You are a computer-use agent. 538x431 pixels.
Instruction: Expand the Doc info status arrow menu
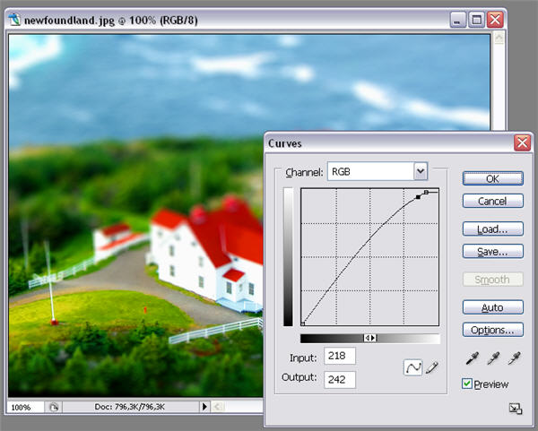204,407
